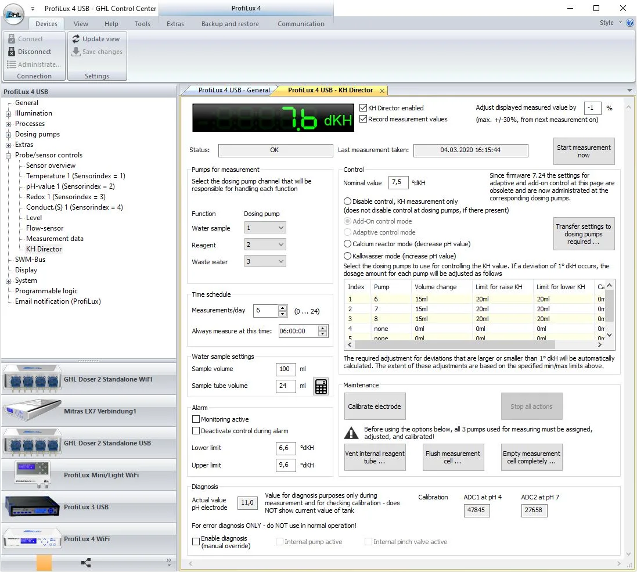Select ProfiLux 3 USB device
Viewport: 637px width, 572px height.
(89, 507)
